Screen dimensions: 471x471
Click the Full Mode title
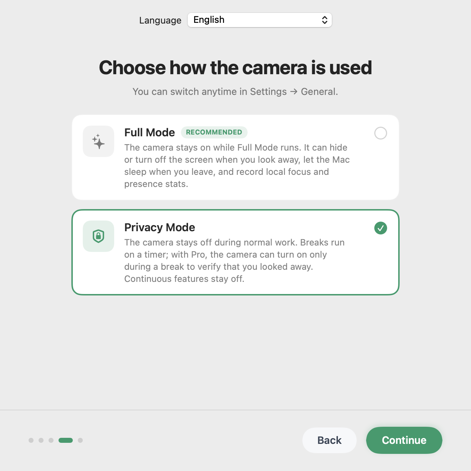[x=150, y=132]
